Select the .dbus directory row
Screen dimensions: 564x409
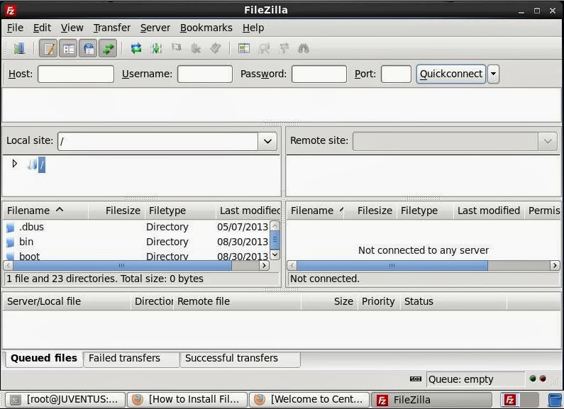pyautogui.click(x=136, y=227)
